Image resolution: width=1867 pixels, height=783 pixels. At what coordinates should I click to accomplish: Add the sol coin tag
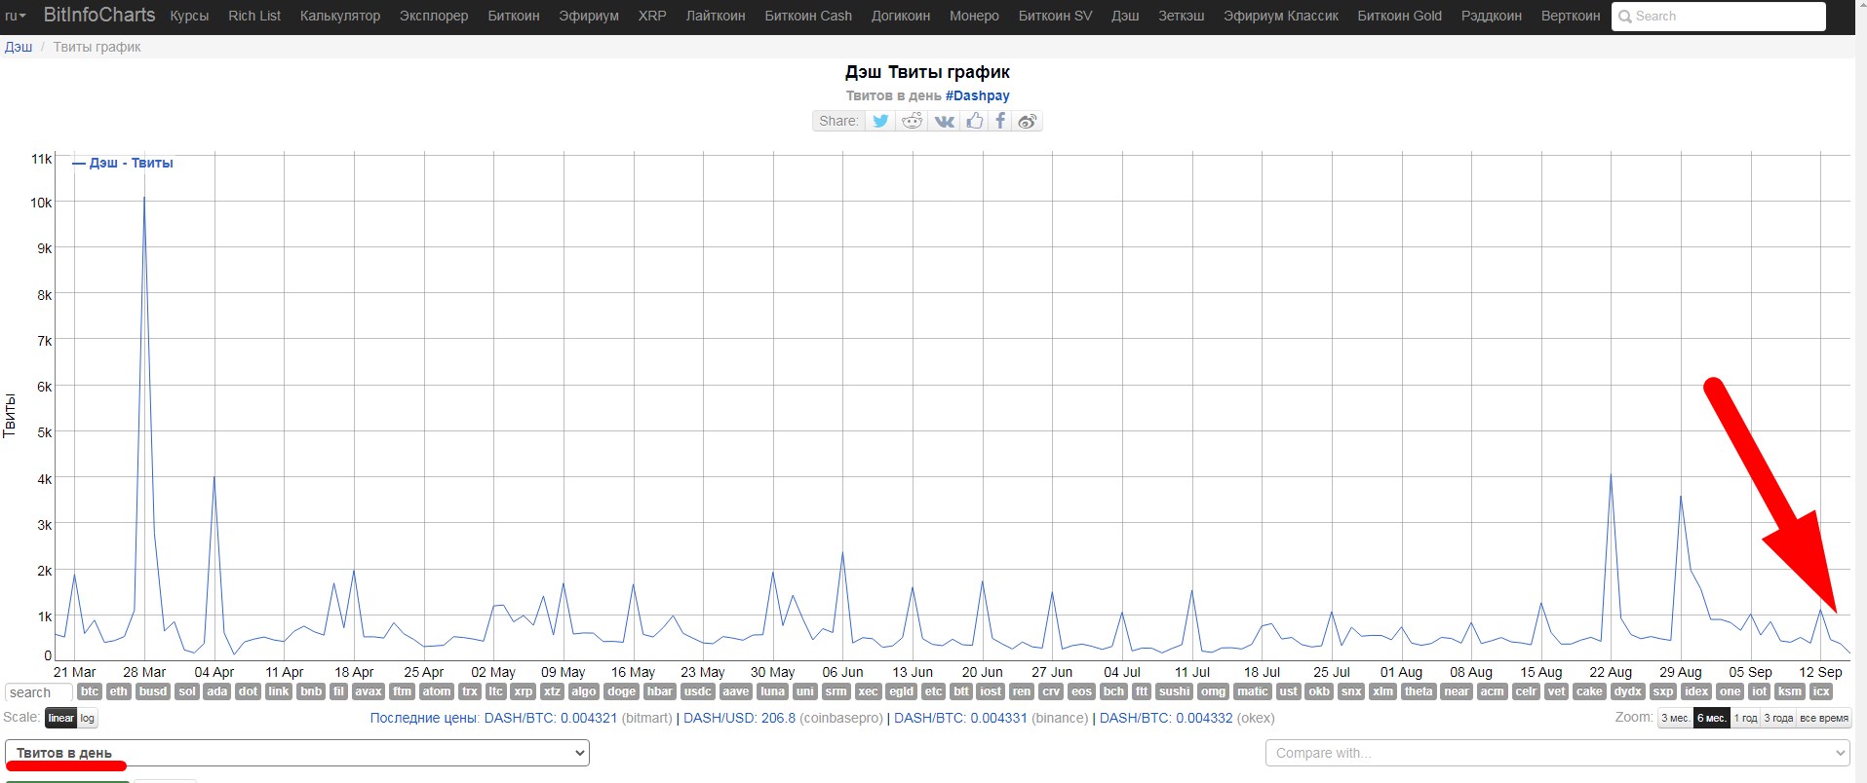pyautogui.click(x=187, y=691)
